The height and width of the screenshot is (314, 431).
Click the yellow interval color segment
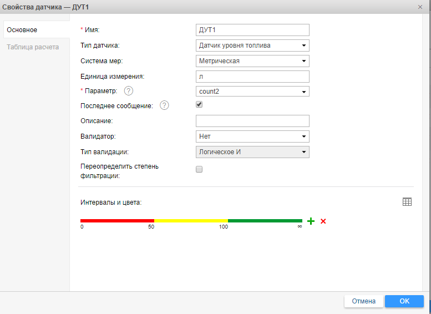[x=191, y=221]
